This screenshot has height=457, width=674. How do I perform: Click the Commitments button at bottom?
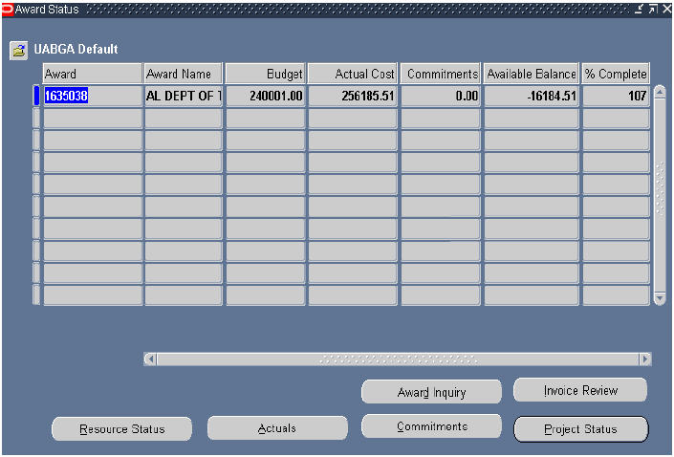pos(431,426)
